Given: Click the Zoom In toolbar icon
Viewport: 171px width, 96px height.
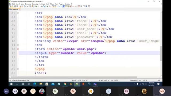Looking at the screenshot, I should coord(47,6).
